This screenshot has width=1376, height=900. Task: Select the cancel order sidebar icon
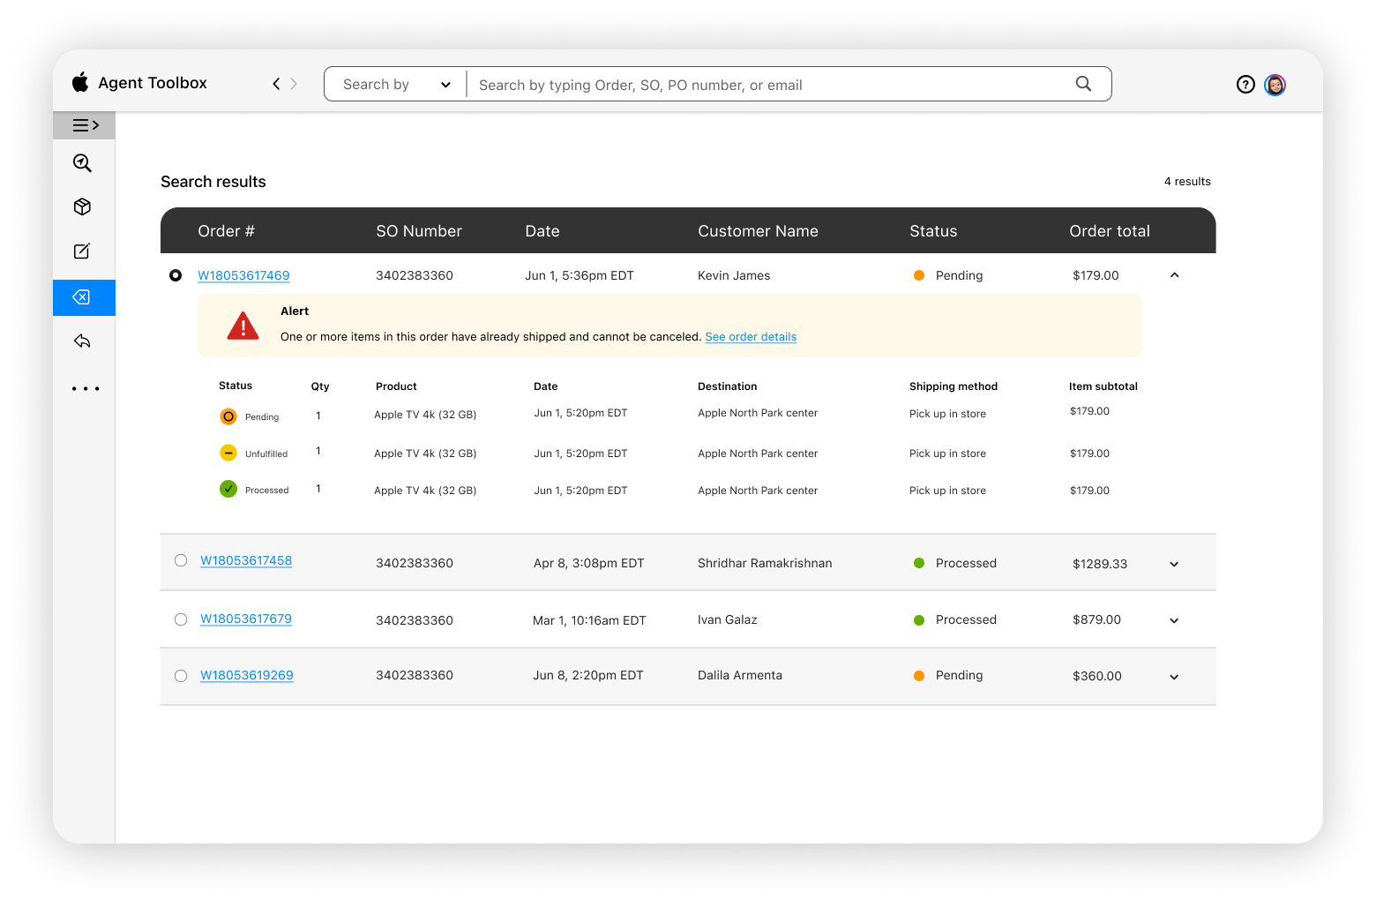click(x=82, y=297)
